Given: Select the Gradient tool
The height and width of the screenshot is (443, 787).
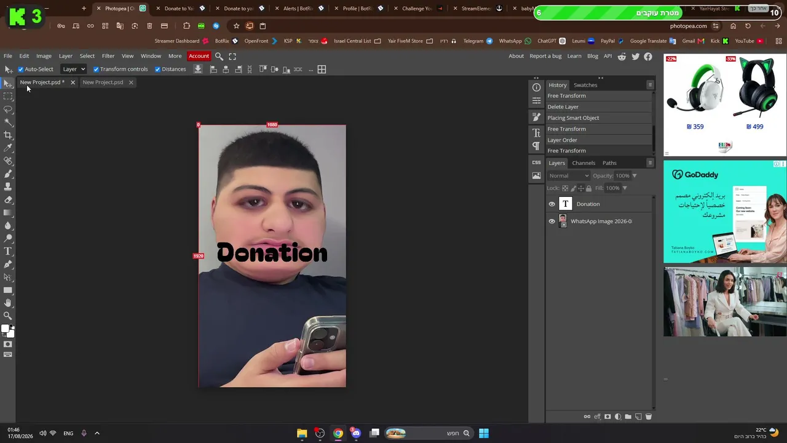Looking at the screenshot, I should [8, 212].
